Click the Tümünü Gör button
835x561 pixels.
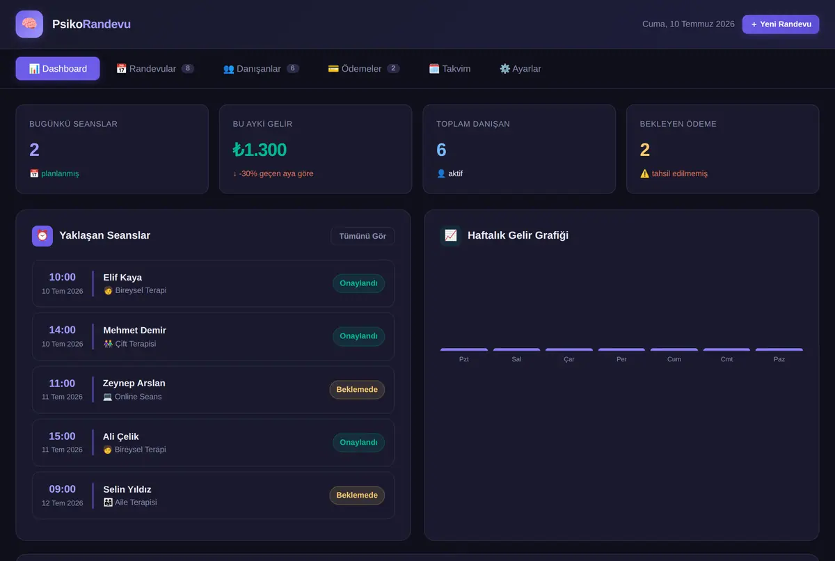coord(363,236)
